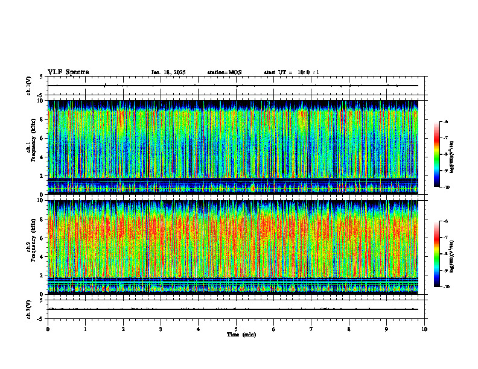Click time axis tick label "10"
The width and height of the screenshot is (478, 369).
(424, 329)
